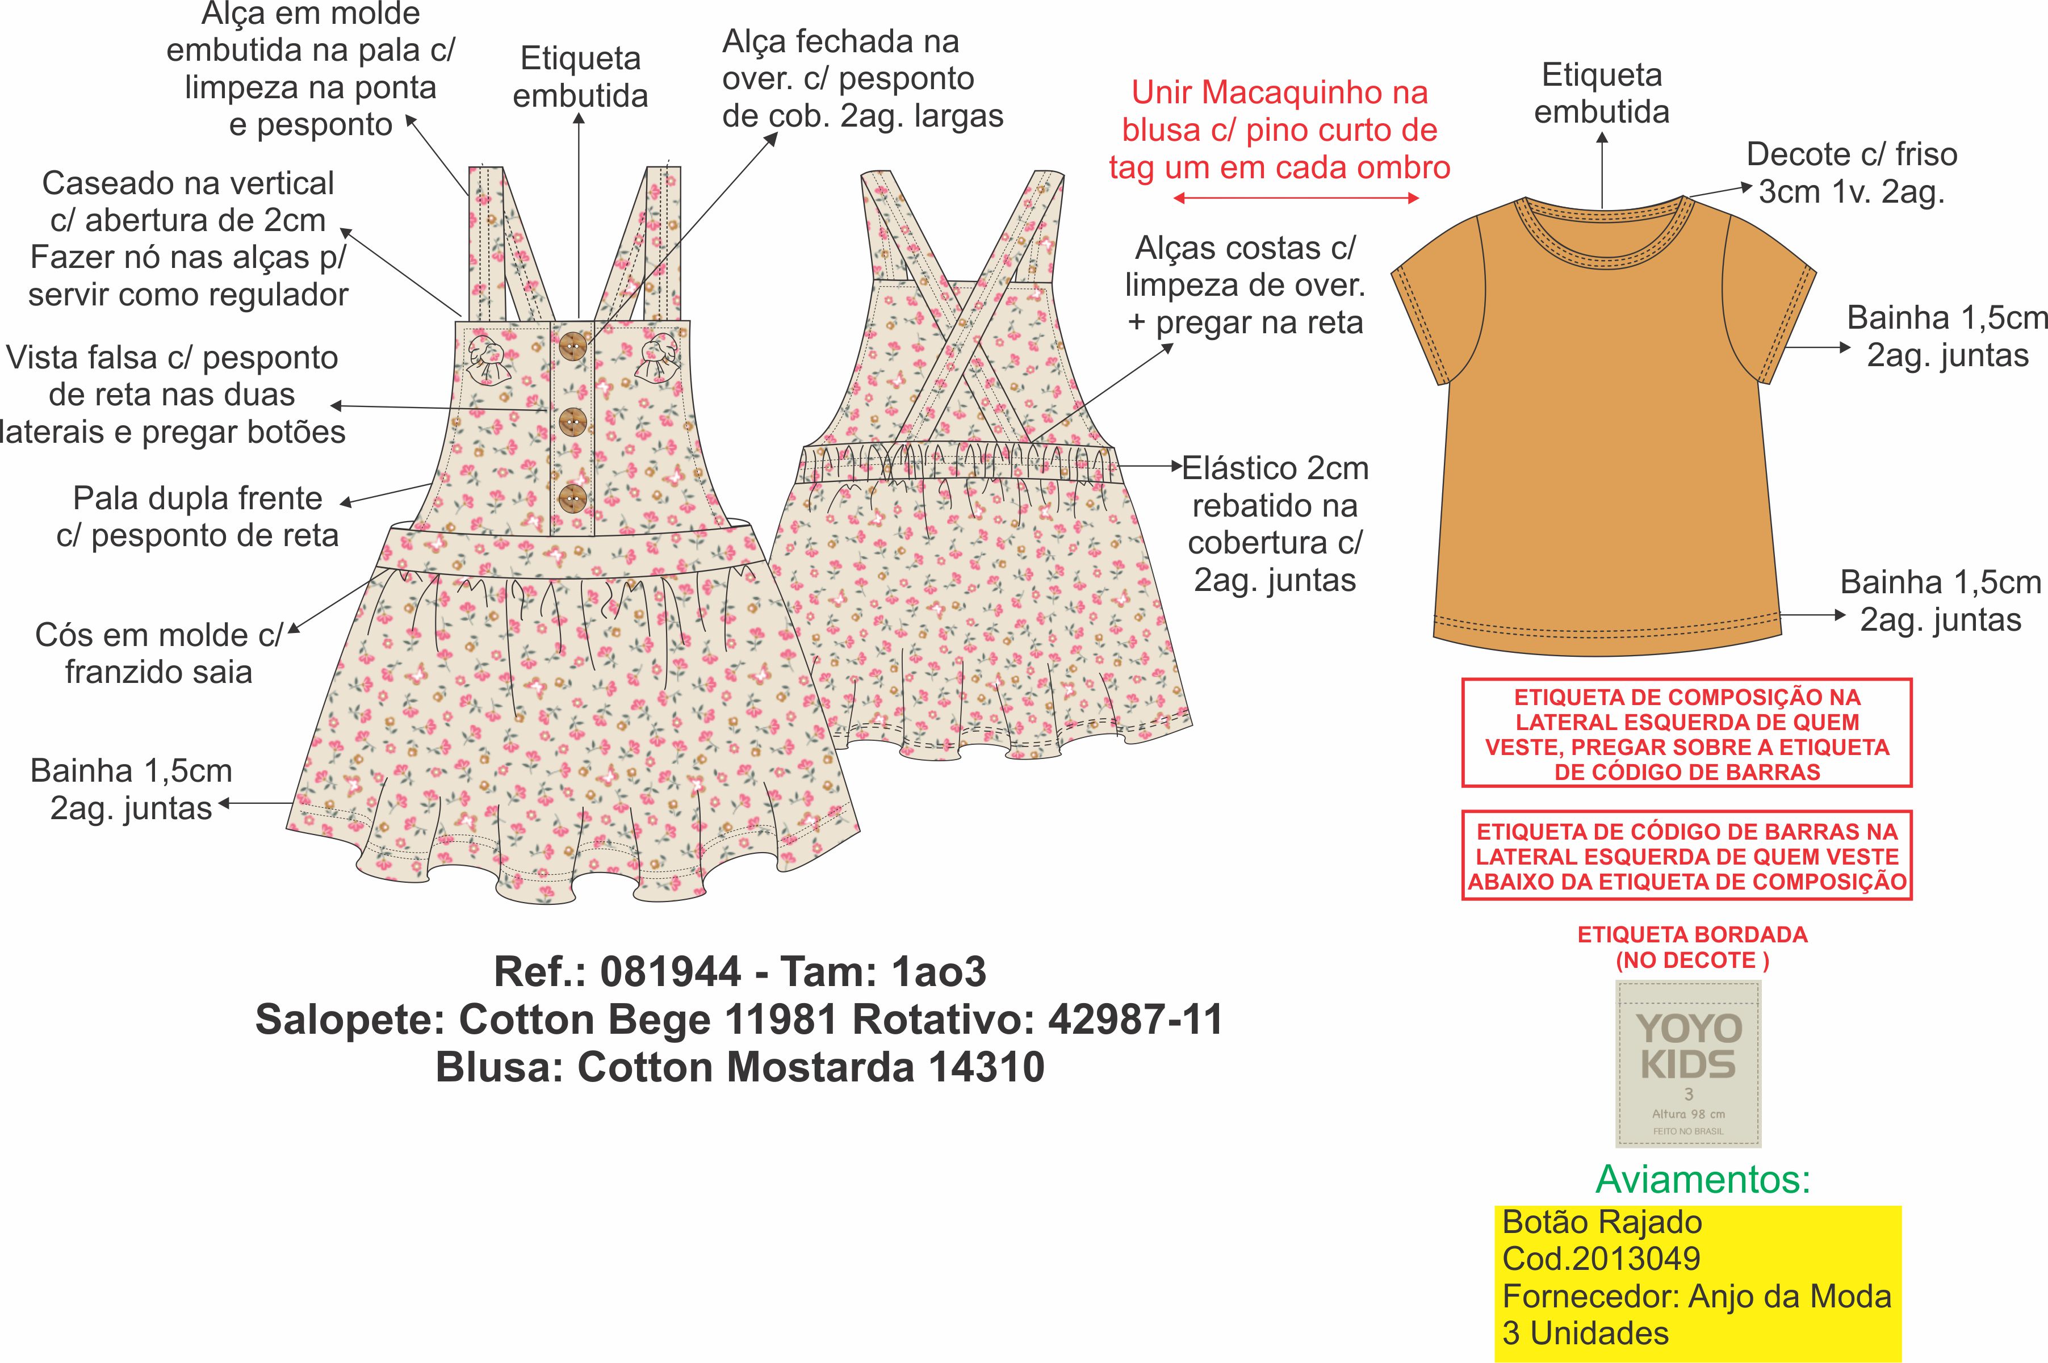The height and width of the screenshot is (1363, 2048).
Task: Click the bottom wooden button on the bib
Action: tap(573, 499)
